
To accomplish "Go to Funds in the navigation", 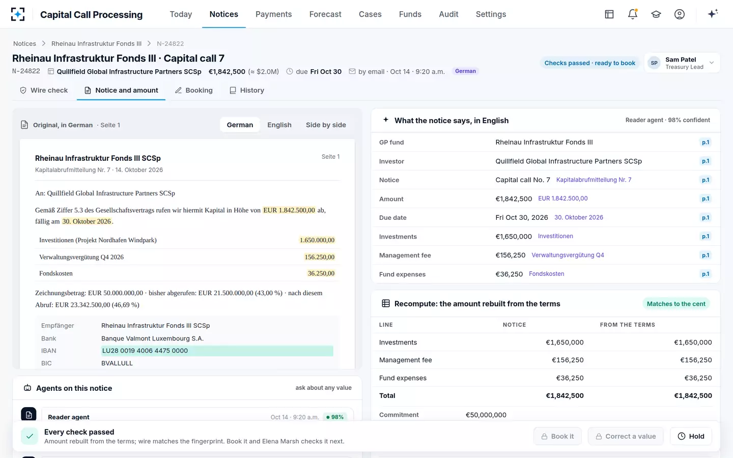I will (410, 14).
